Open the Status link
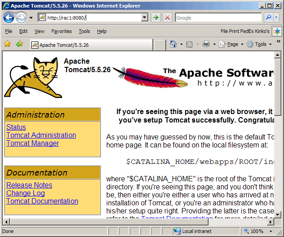This screenshot has height=237, width=284. tap(16, 127)
